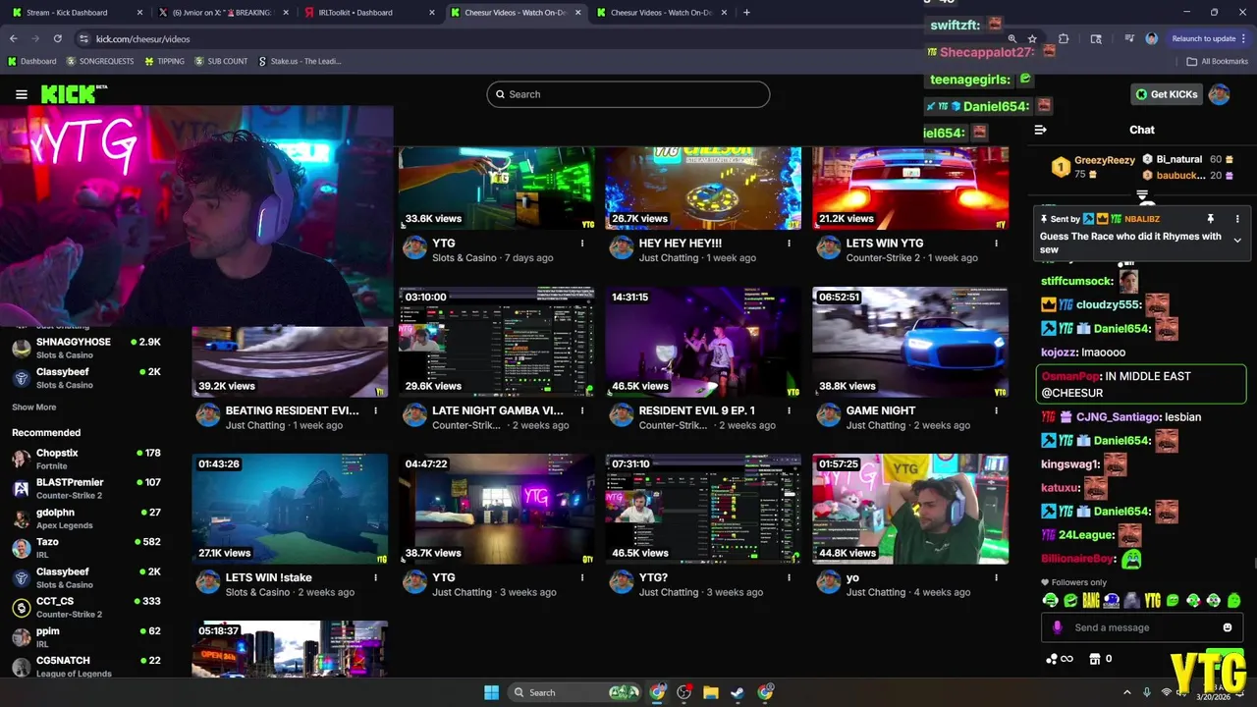Open RESIDENT EVIL 9 EP. 1 thumbnail
The image size is (1257, 707).
[x=703, y=342]
